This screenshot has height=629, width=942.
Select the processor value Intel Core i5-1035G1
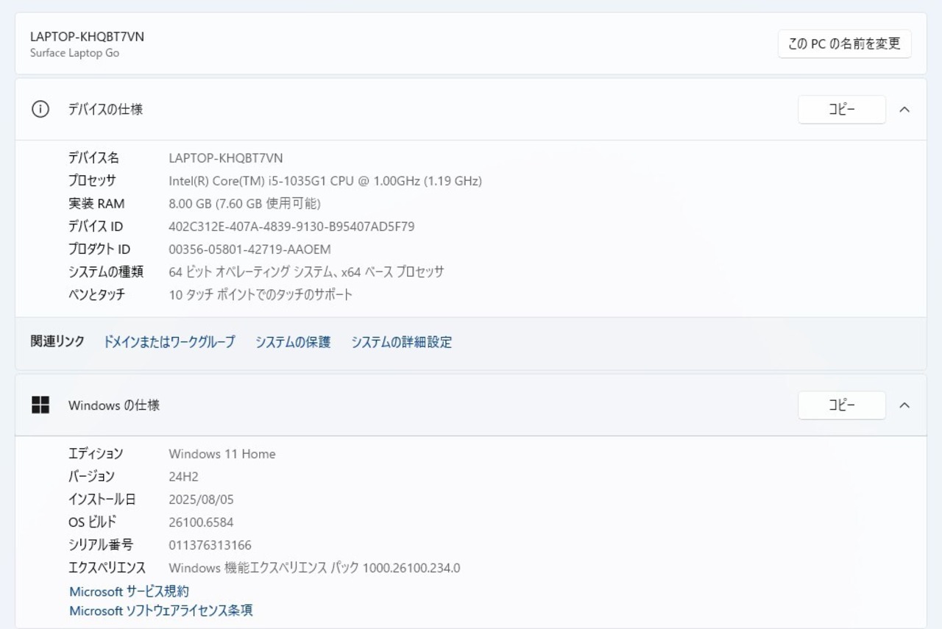(325, 180)
